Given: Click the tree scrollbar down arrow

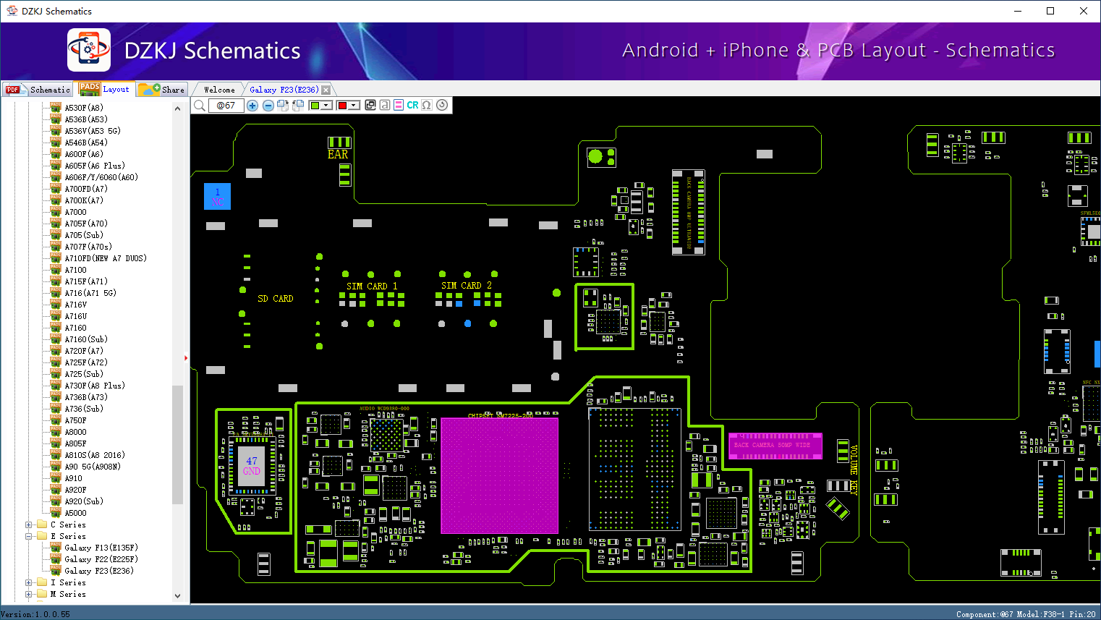Looking at the screenshot, I should 177,596.
